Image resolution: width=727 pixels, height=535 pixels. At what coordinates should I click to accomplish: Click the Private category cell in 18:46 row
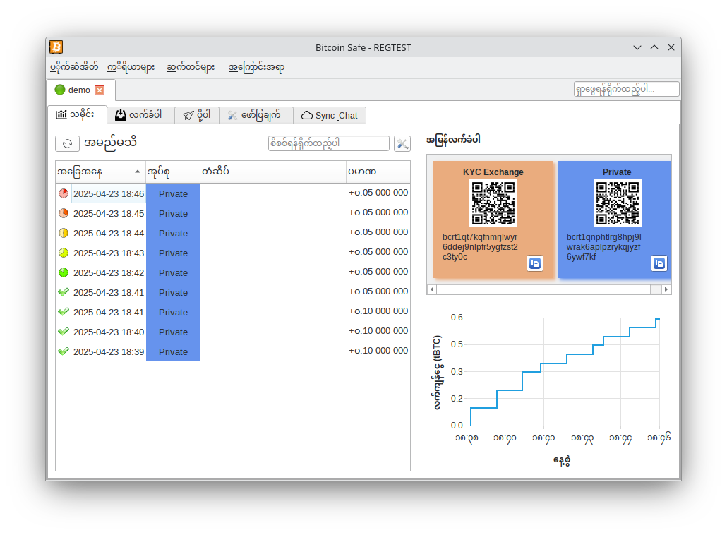tap(173, 194)
